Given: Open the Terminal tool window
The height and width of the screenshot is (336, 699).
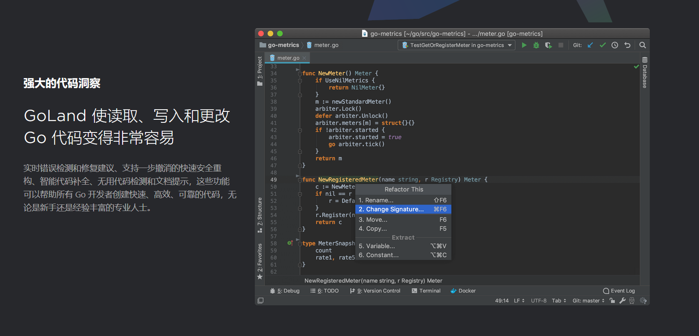Looking at the screenshot, I should point(426,291).
